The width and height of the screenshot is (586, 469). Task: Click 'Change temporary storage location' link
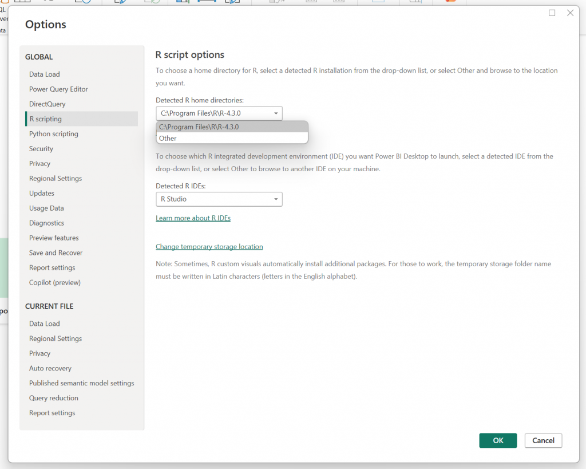(x=209, y=247)
